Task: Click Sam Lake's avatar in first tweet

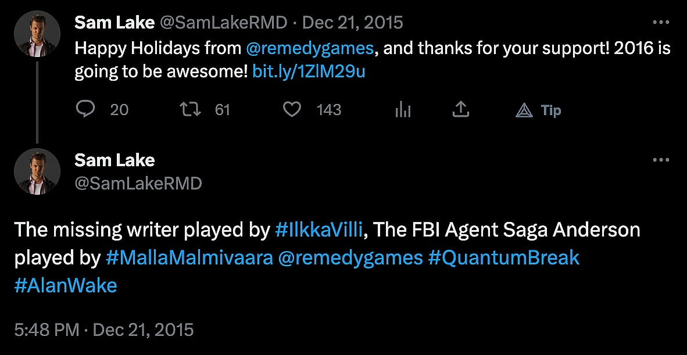Action: pos(37,34)
